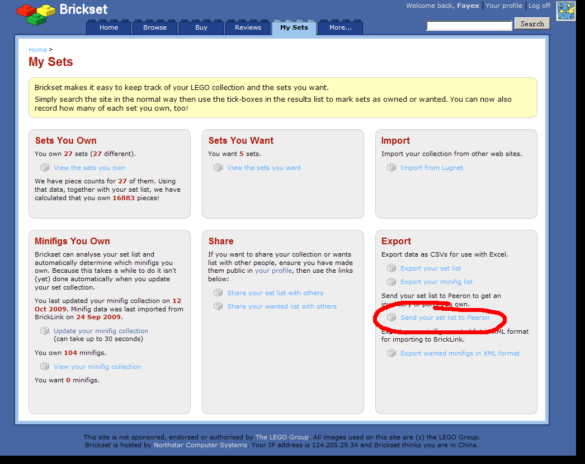Click brick icon beside Export wanted minifigs in XML
Viewport: 585px width, 464px height.
tap(391, 353)
